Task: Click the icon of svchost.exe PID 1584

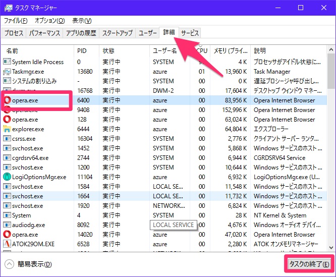Action: pos(7,187)
